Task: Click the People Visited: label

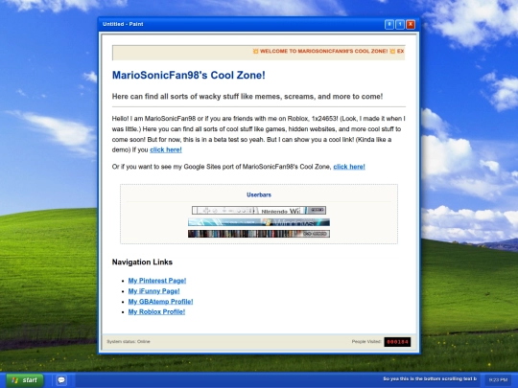Action: point(366,341)
